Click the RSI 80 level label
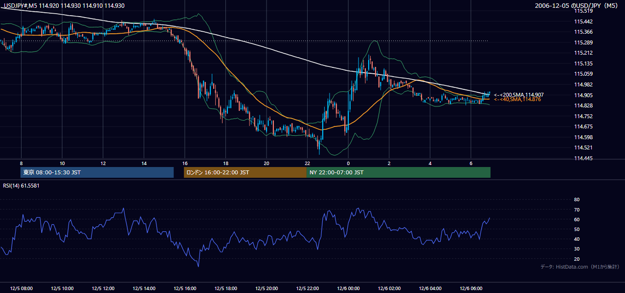The height and width of the screenshot is (293, 625). click(577, 200)
